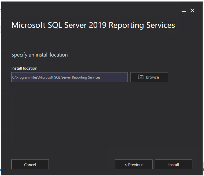
Task: Click inside the Install location text field
Action: click(x=69, y=77)
